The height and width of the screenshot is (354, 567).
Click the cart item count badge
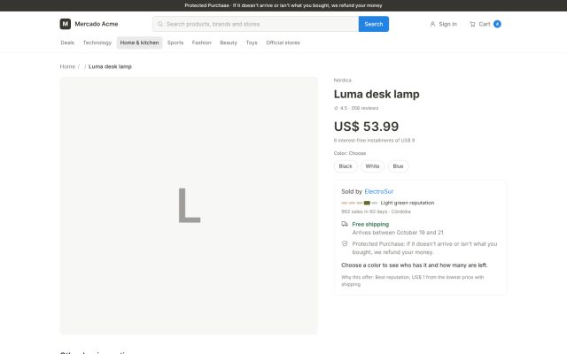(x=497, y=24)
